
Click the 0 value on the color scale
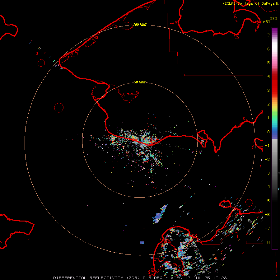tap(268, 132)
